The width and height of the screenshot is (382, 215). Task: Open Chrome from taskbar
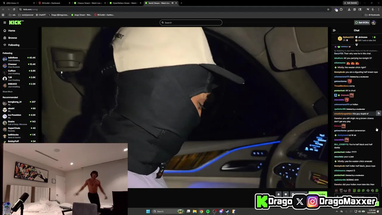click(201, 211)
